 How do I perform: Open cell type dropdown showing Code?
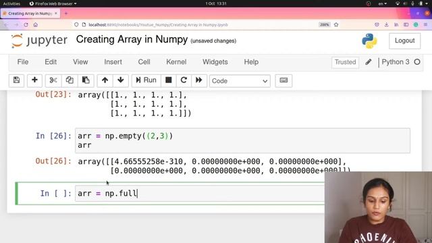(240, 81)
